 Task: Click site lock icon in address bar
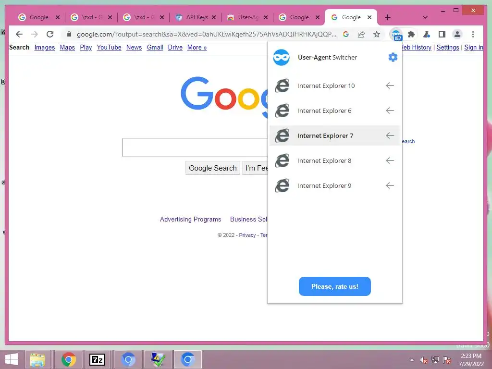tap(69, 34)
